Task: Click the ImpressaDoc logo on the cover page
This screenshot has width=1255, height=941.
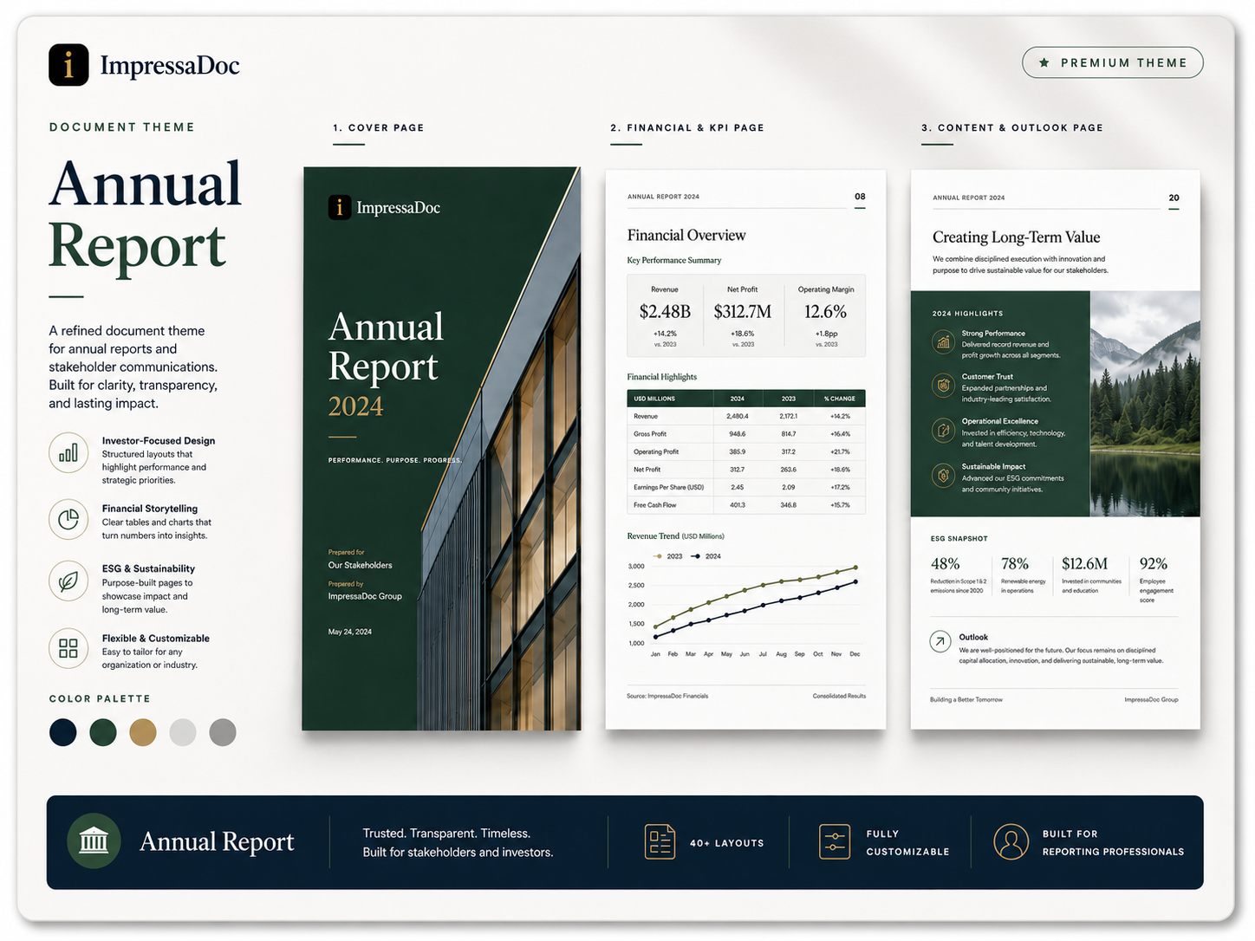Action: 384,208
